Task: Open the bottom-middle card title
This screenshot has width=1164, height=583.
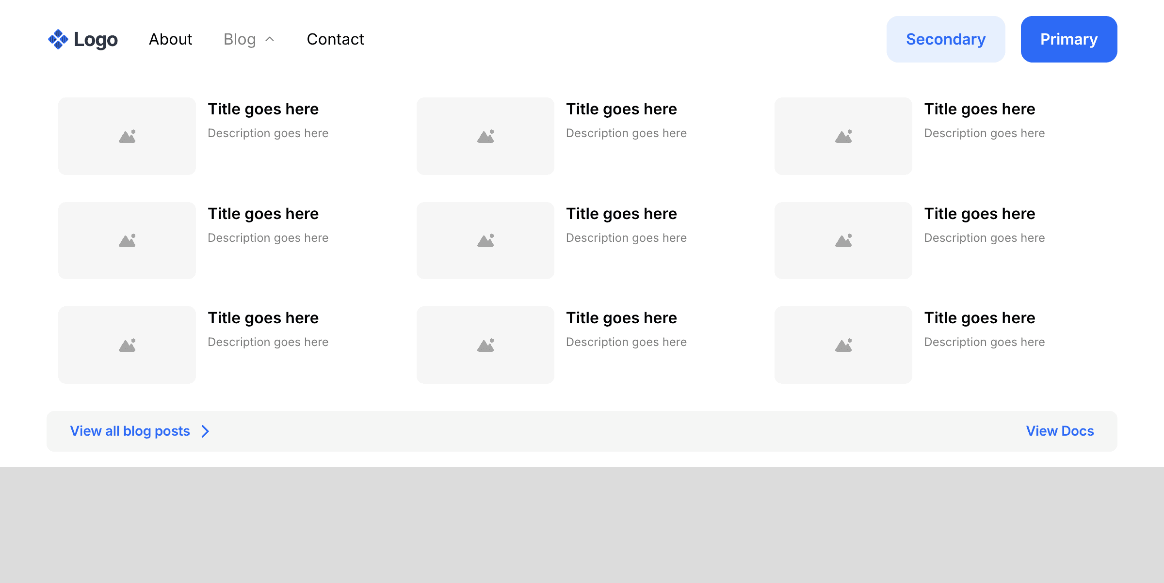Action: pos(621,318)
